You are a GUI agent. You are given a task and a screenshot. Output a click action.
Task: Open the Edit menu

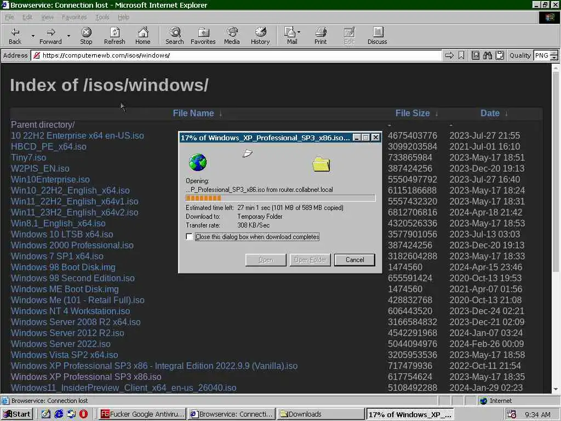click(x=27, y=17)
